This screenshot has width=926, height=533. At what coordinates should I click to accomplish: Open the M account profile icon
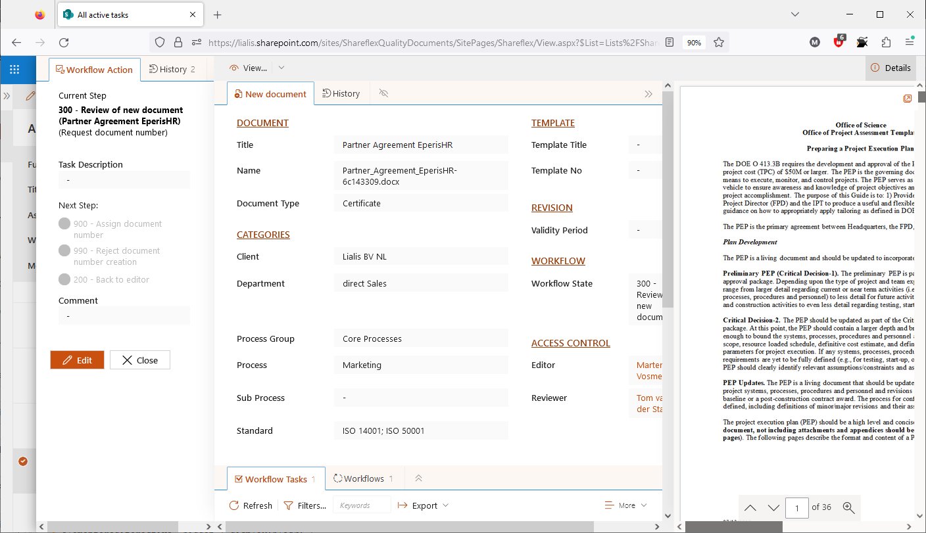pos(815,42)
